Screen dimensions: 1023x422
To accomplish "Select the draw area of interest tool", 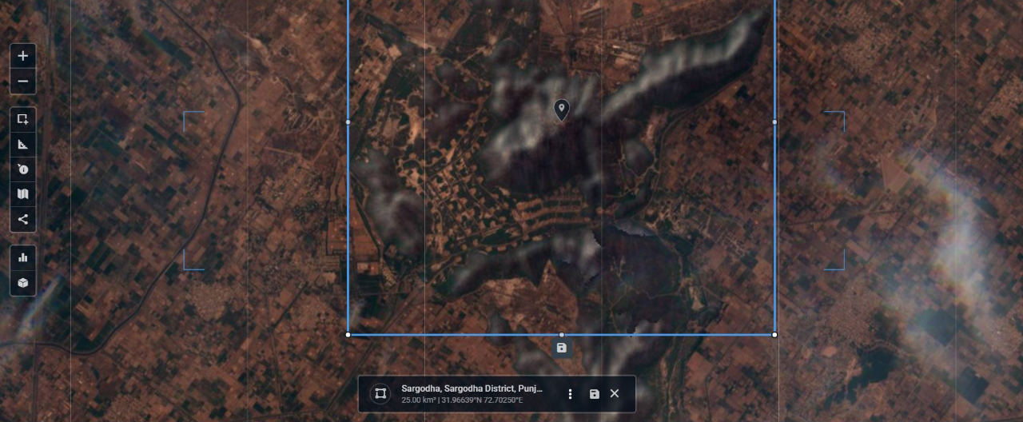I will point(22,119).
